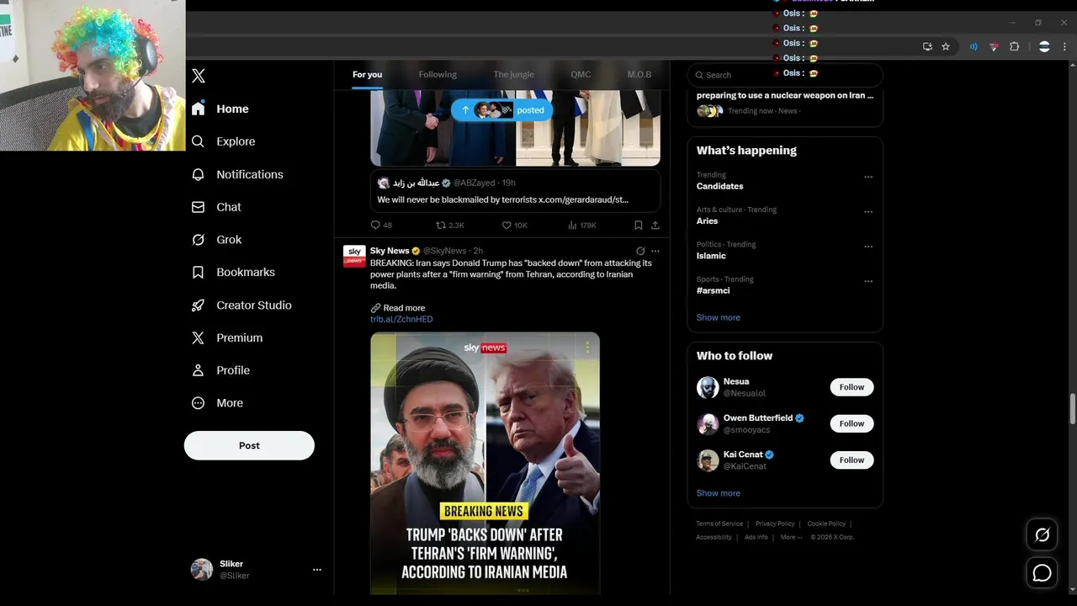Bookmark this page with star icon
The height and width of the screenshot is (606, 1077).
pyautogui.click(x=946, y=47)
